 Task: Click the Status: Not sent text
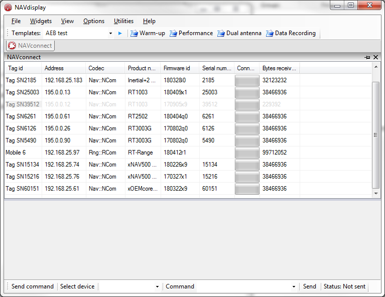(344, 286)
